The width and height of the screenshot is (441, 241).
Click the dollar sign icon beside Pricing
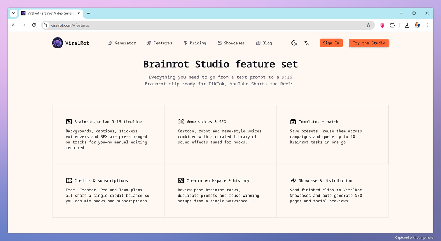coord(186,43)
